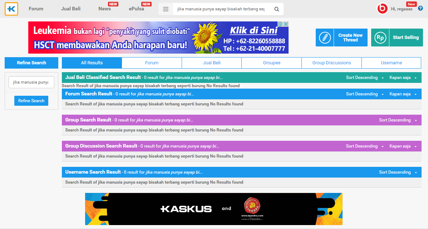This screenshot has width=428, height=229.
Task: Click the pencil icon for new thread
Action: click(325, 38)
